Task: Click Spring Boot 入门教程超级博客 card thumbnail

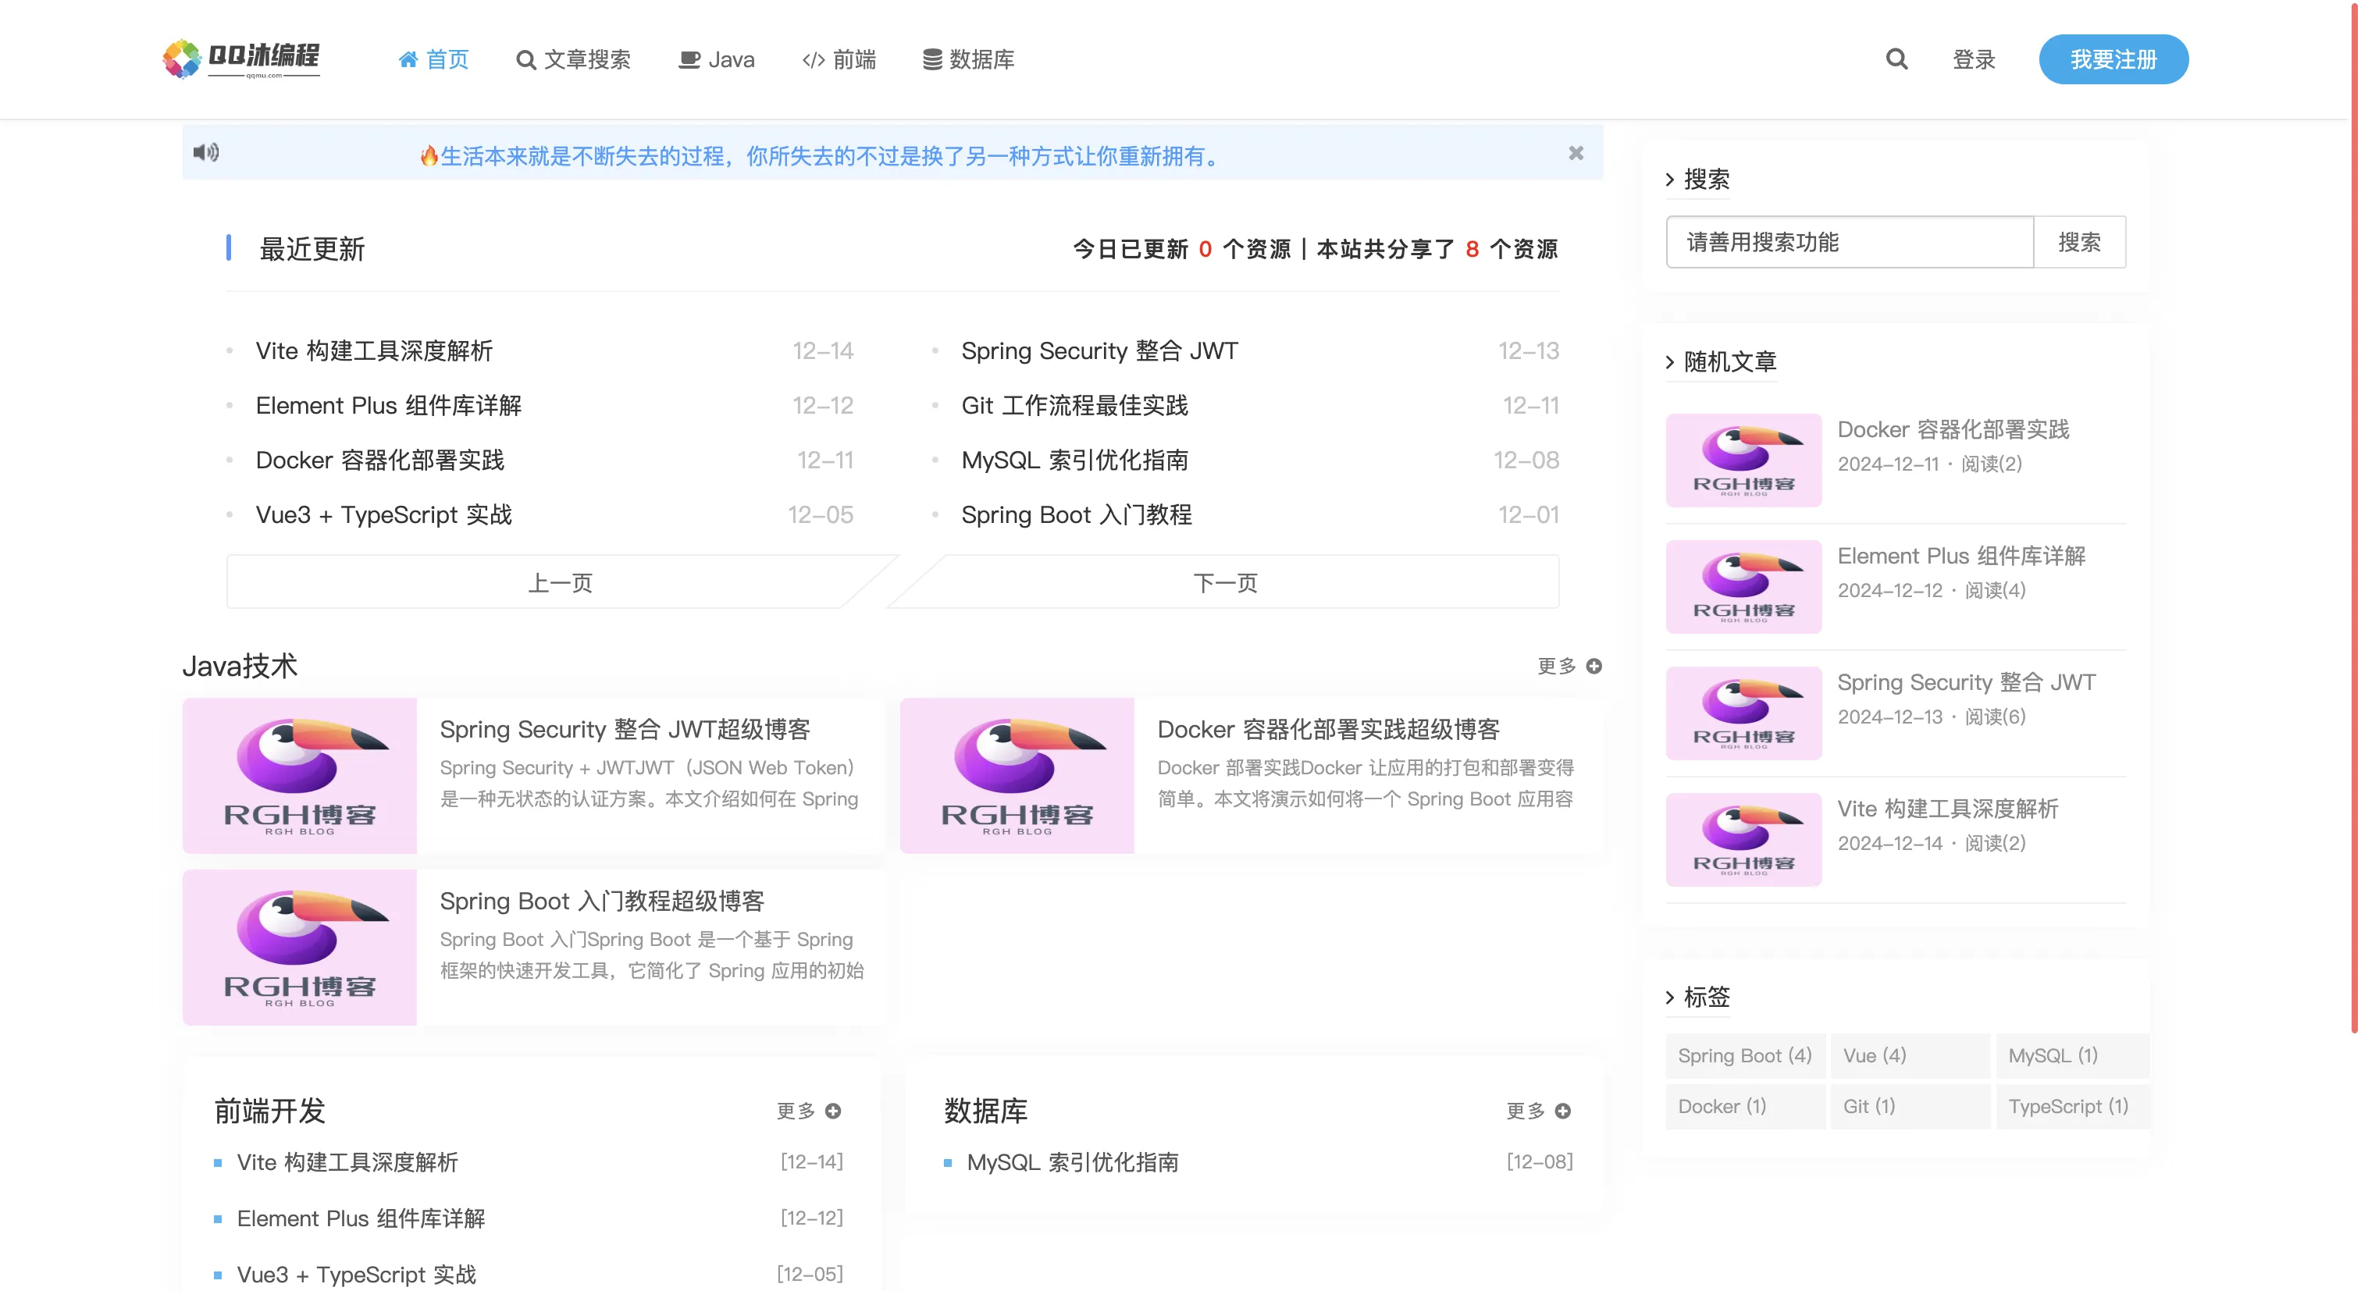Action: pyautogui.click(x=299, y=948)
